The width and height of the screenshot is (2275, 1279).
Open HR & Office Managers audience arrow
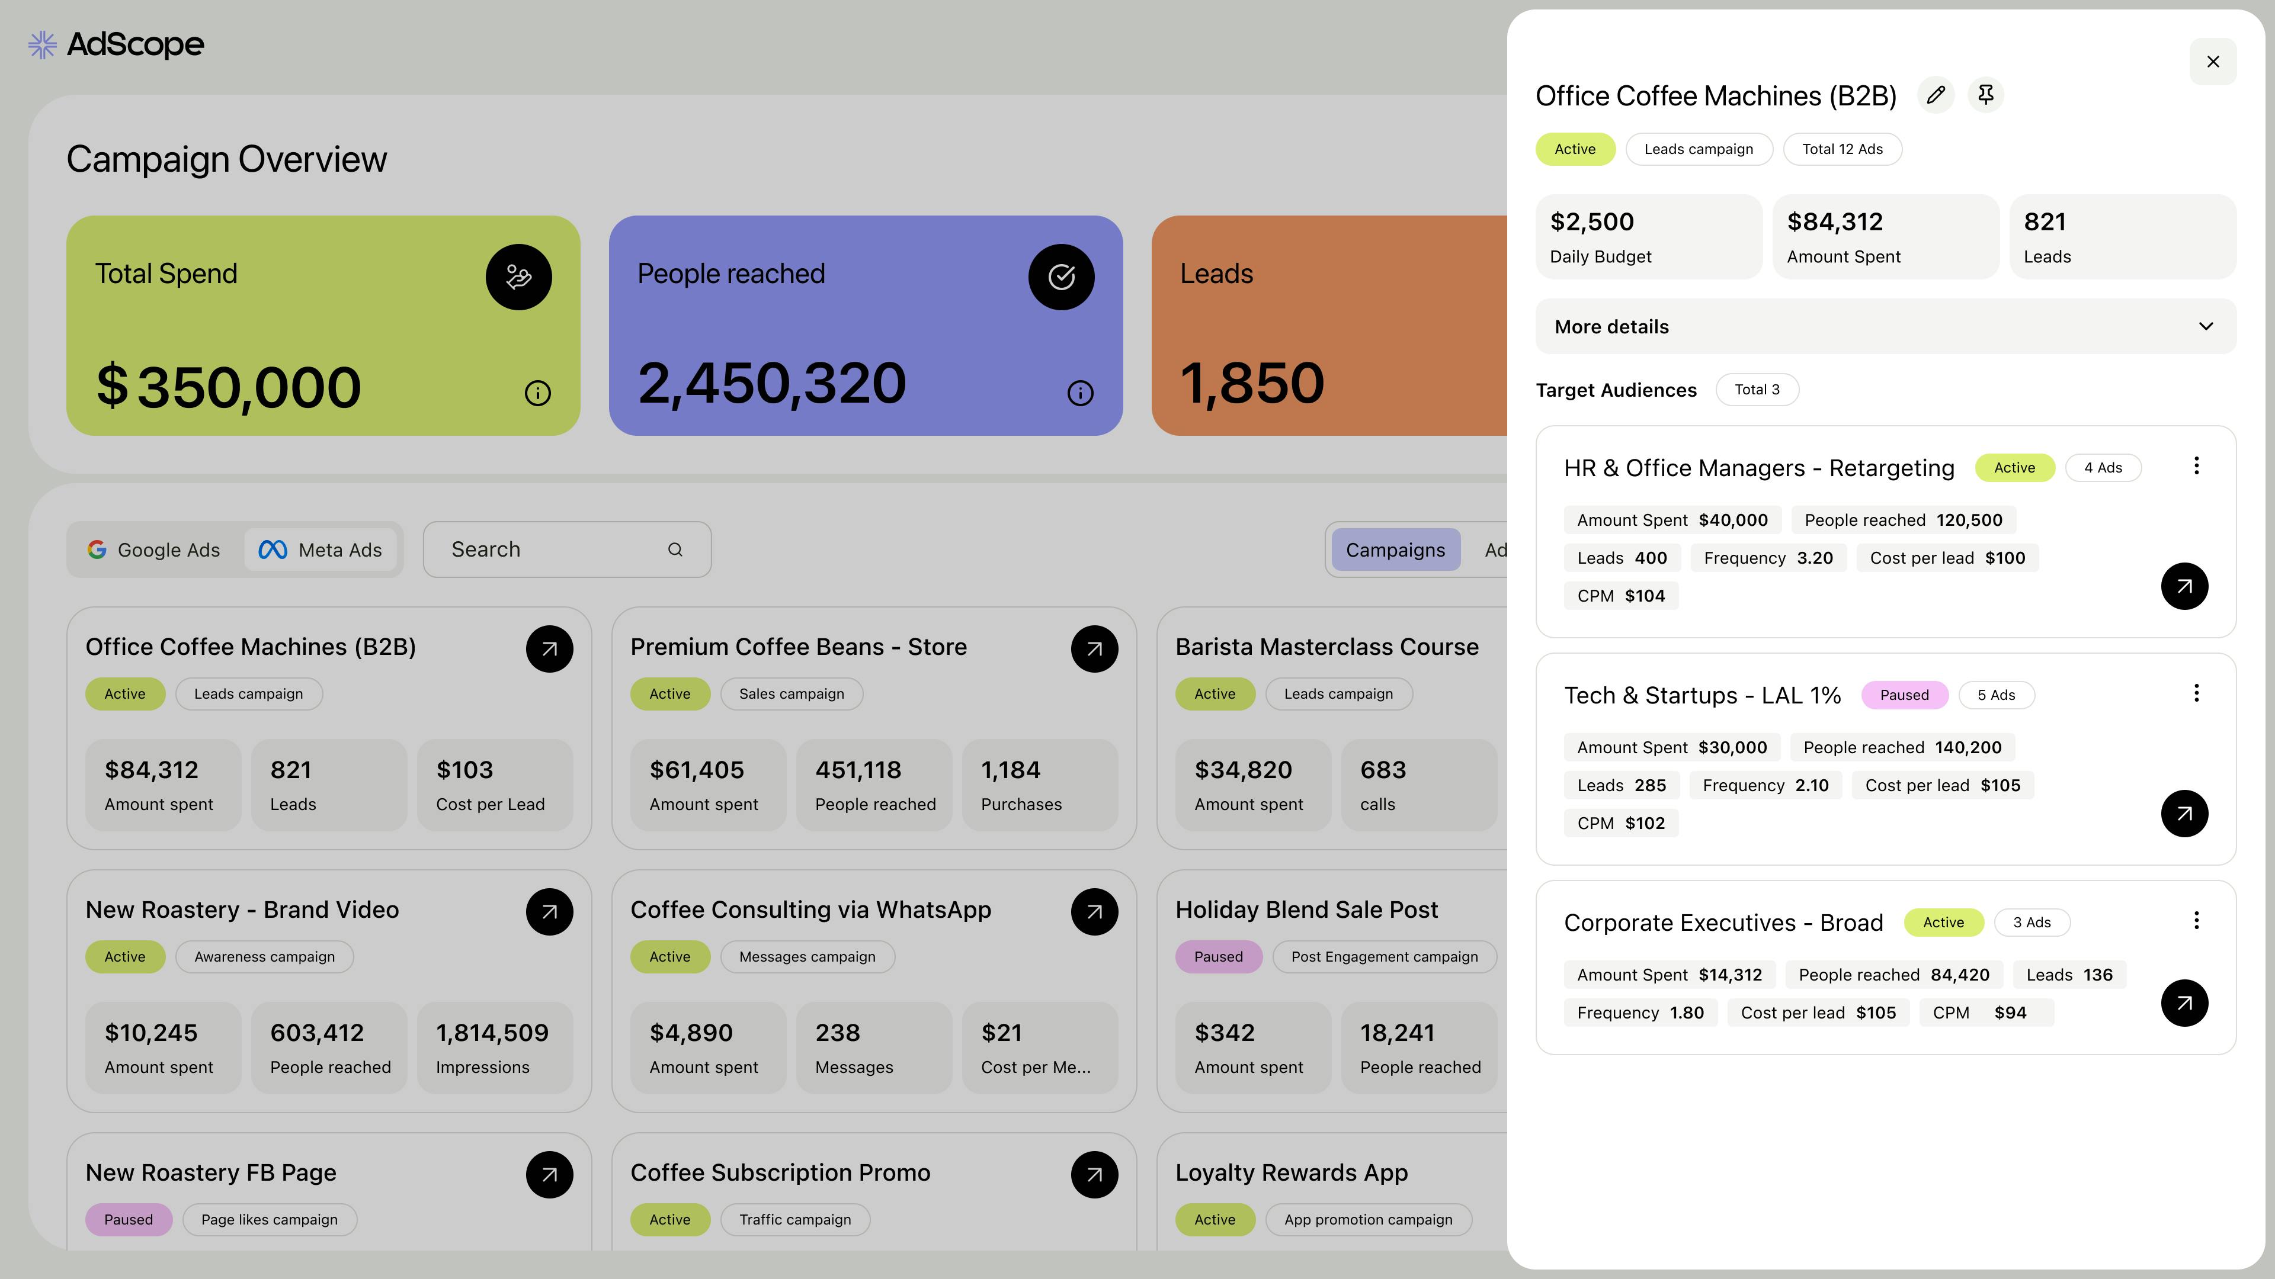(2184, 586)
